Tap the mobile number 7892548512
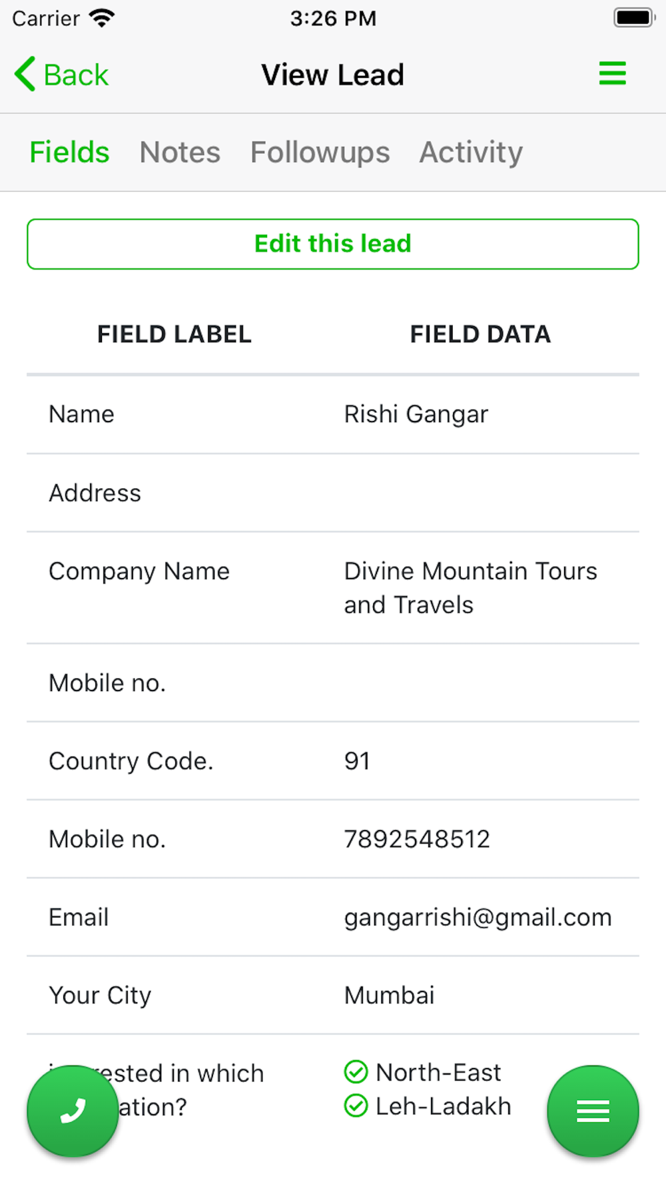 [417, 839]
